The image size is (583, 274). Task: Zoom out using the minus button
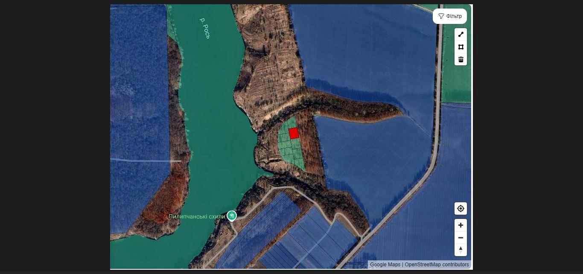pos(461,238)
